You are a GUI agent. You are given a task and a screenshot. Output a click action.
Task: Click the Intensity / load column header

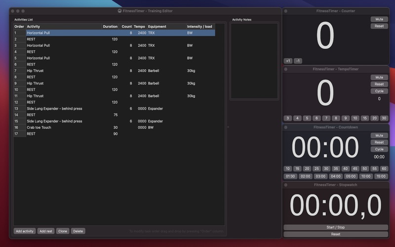200,27
